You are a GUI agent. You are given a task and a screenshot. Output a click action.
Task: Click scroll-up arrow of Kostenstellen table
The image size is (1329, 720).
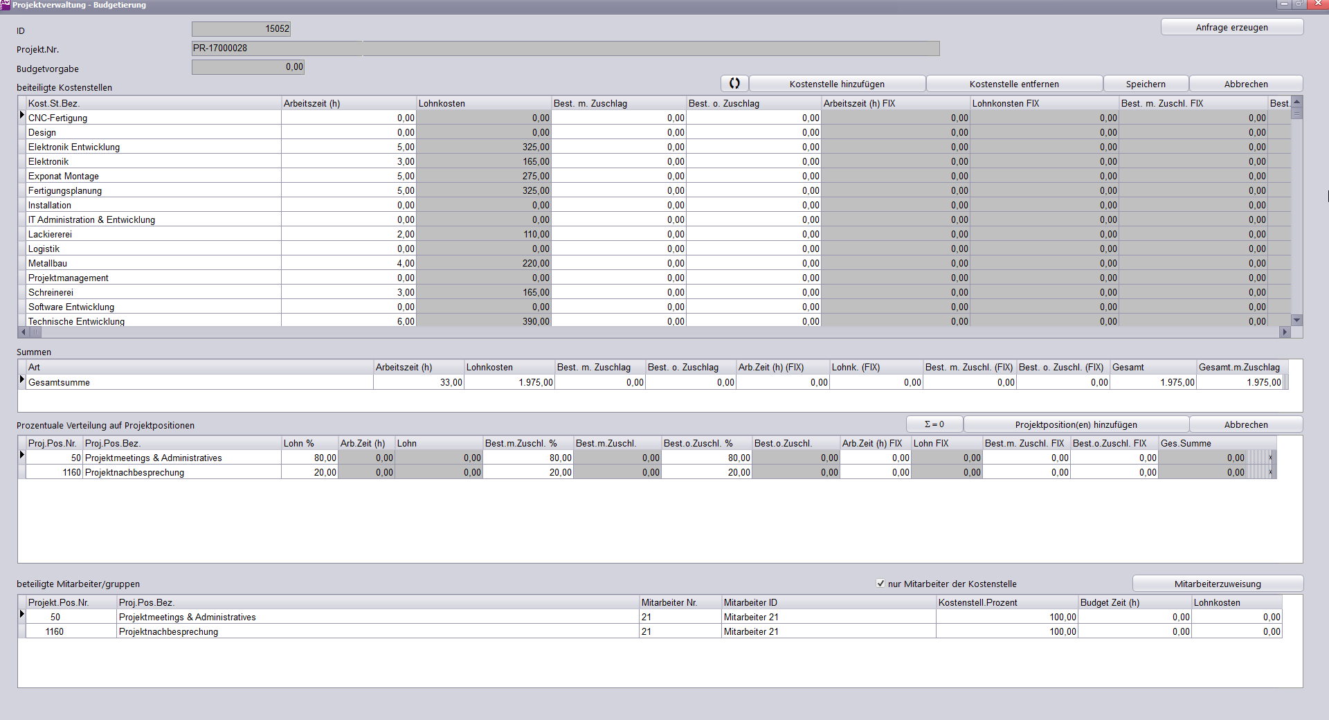tap(1297, 102)
